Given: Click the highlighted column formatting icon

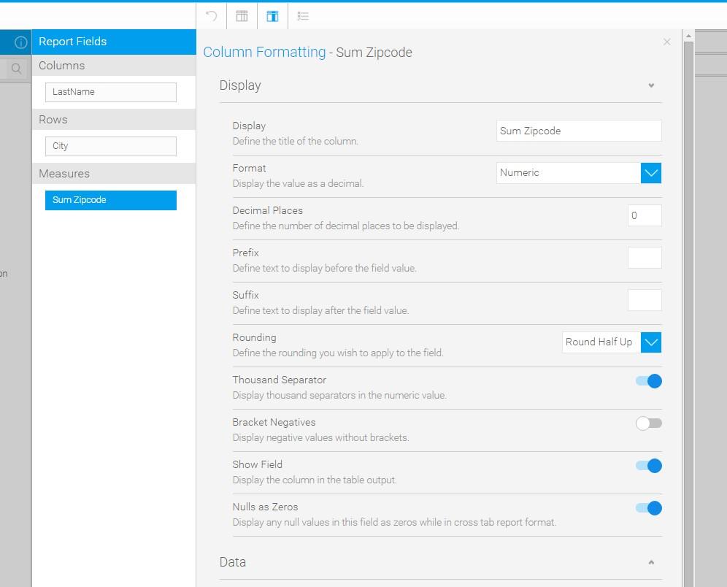Looking at the screenshot, I should tap(273, 16).
